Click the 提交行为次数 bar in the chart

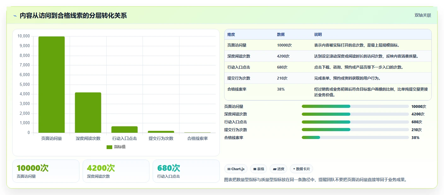pos(161,132)
